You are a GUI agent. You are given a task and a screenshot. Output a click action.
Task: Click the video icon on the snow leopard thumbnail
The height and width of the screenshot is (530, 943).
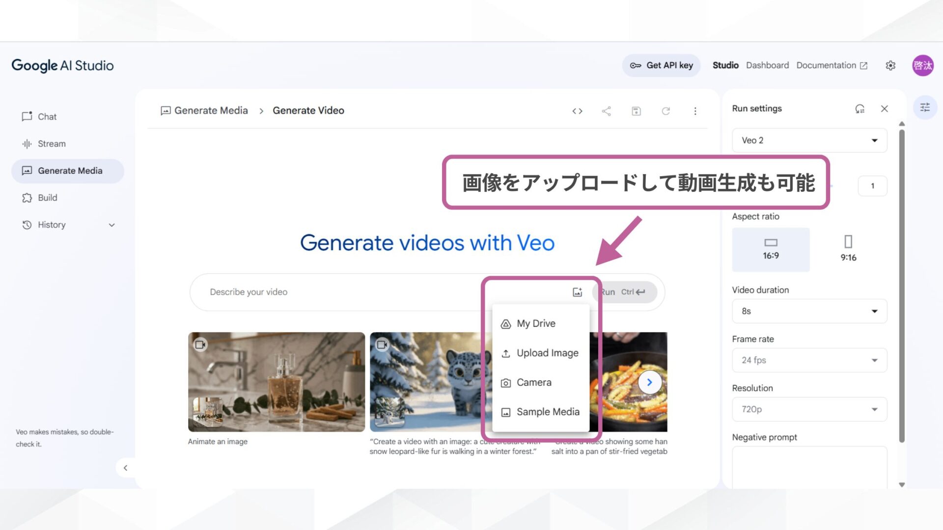click(x=382, y=344)
